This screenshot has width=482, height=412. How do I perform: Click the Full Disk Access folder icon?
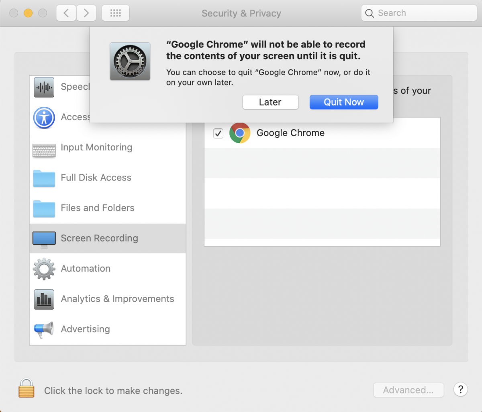pyautogui.click(x=44, y=178)
